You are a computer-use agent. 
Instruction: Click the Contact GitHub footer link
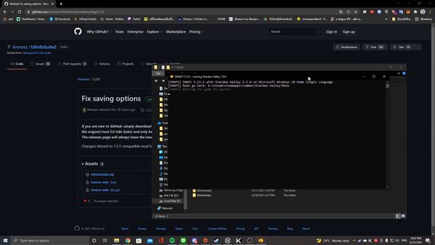217,229
